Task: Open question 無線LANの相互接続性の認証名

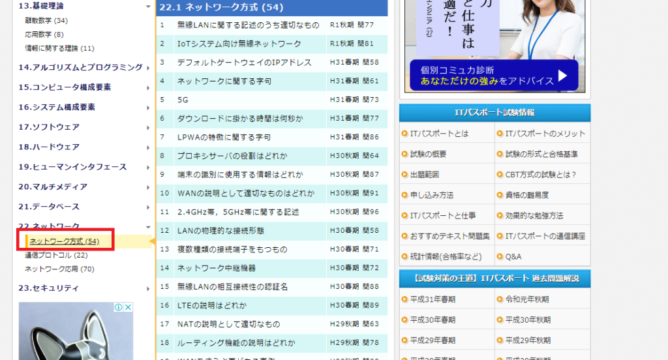Action: (x=233, y=287)
